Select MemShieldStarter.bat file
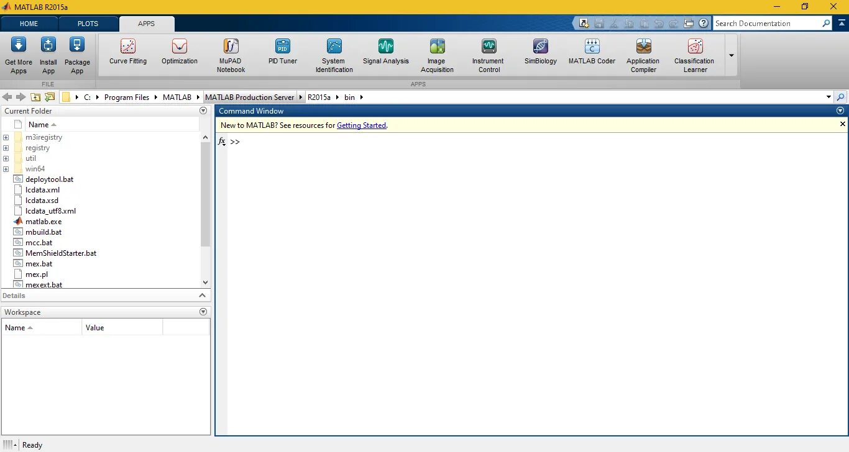The height and width of the screenshot is (452, 849). click(61, 253)
